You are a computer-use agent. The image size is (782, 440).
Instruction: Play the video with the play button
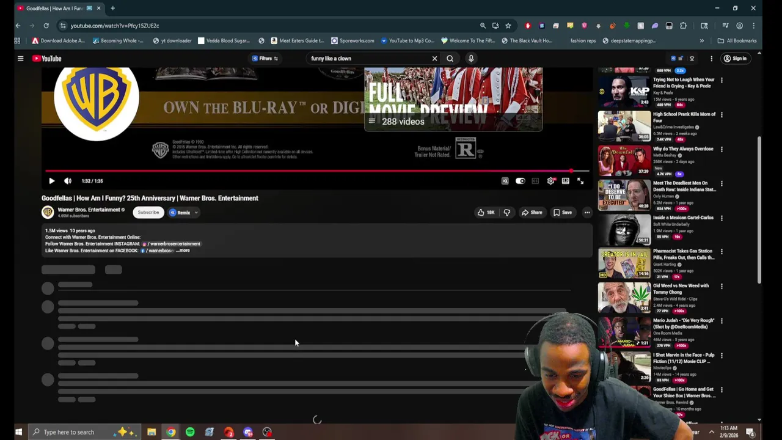[x=51, y=181]
